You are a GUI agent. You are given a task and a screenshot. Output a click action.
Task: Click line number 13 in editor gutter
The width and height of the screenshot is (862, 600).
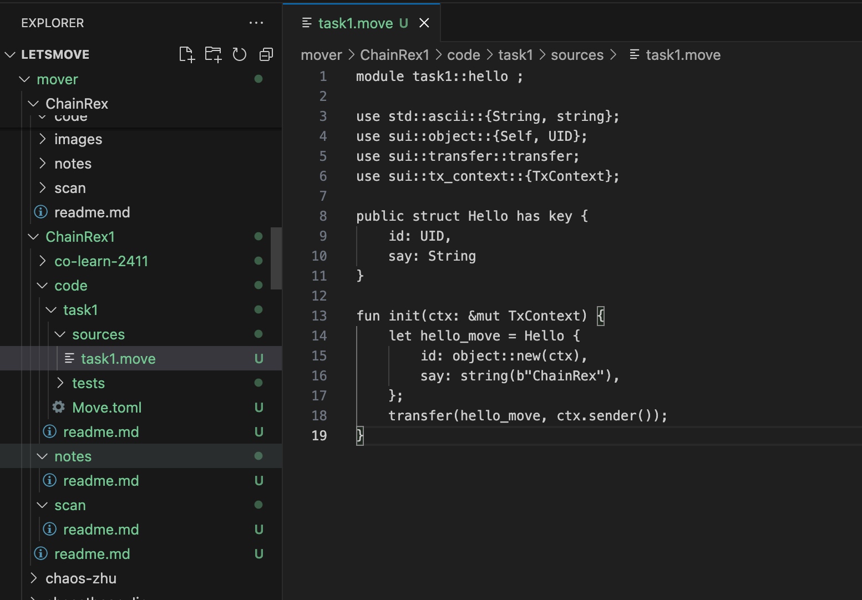[319, 316]
